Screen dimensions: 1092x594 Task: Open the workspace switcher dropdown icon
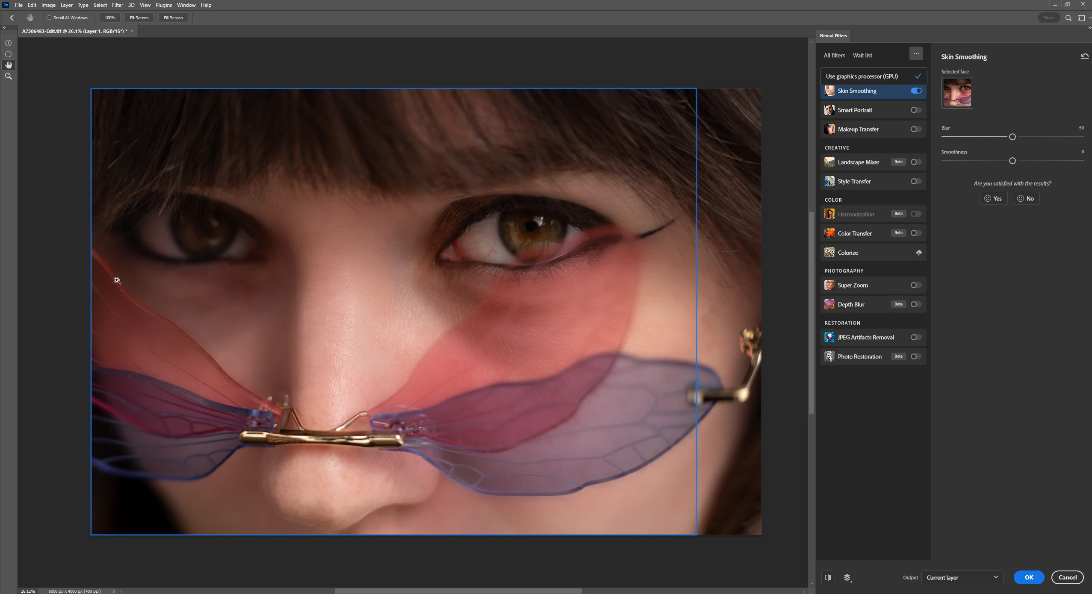click(x=1082, y=18)
